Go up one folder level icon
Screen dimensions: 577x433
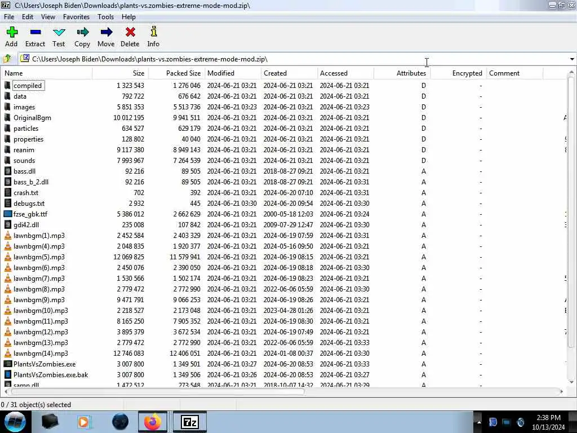(7, 59)
